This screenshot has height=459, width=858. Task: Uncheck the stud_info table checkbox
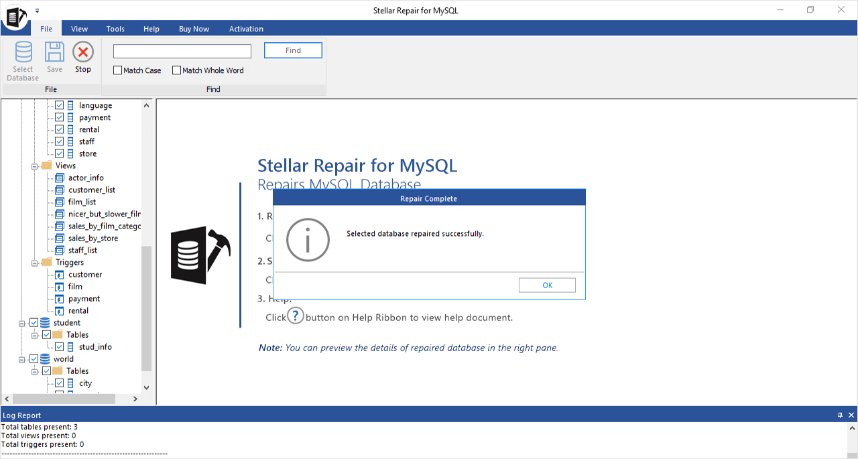pyautogui.click(x=60, y=347)
